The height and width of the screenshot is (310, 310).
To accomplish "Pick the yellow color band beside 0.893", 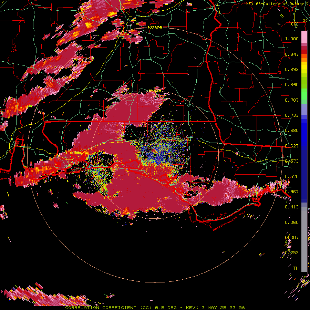I will pyautogui.click(x=304, y=69).
